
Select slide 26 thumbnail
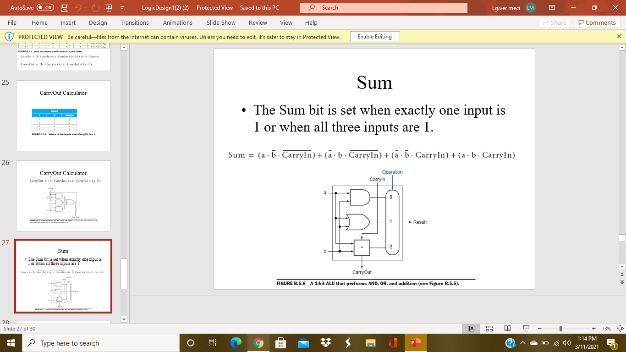coord(63,196)
